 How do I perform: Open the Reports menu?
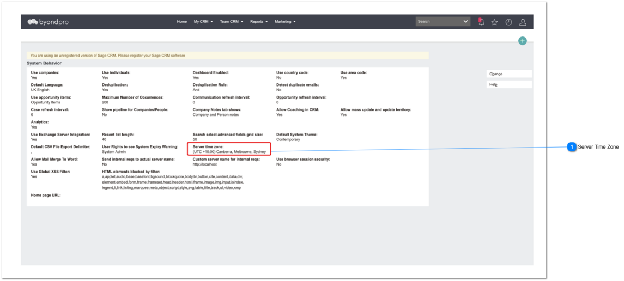(x=259, y=21)
